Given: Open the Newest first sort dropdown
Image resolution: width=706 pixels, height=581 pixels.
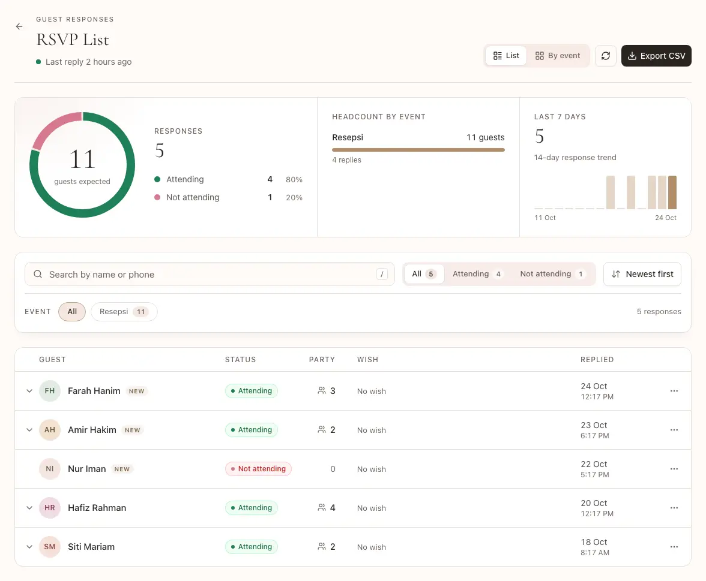Looking at the screenshot, I should (642, 274).
